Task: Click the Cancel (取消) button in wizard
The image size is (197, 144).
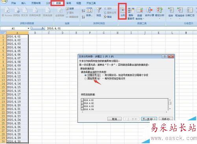Action: [114, 119]
